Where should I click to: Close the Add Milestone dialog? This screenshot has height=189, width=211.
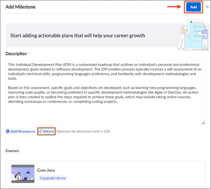(x=207, y=7)
